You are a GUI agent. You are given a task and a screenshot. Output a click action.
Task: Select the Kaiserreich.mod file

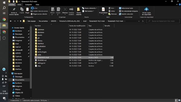(74, 58)
